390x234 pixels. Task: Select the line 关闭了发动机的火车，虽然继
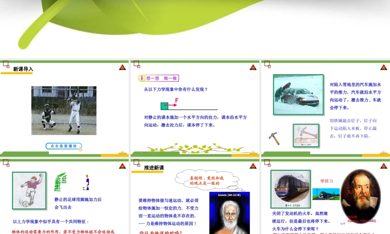tap(300, 213)
